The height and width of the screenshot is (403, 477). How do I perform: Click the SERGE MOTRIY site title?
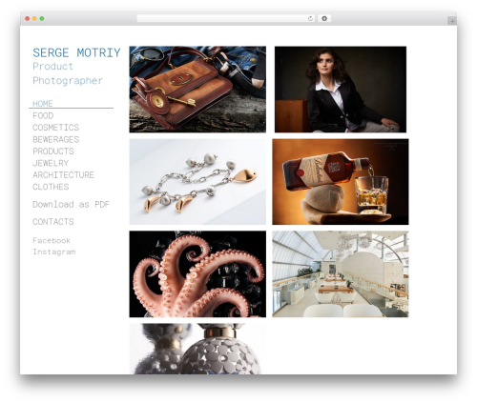[x=76, y=52]
